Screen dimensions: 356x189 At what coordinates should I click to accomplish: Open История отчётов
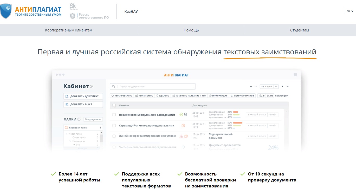click(x=242, y=96)
